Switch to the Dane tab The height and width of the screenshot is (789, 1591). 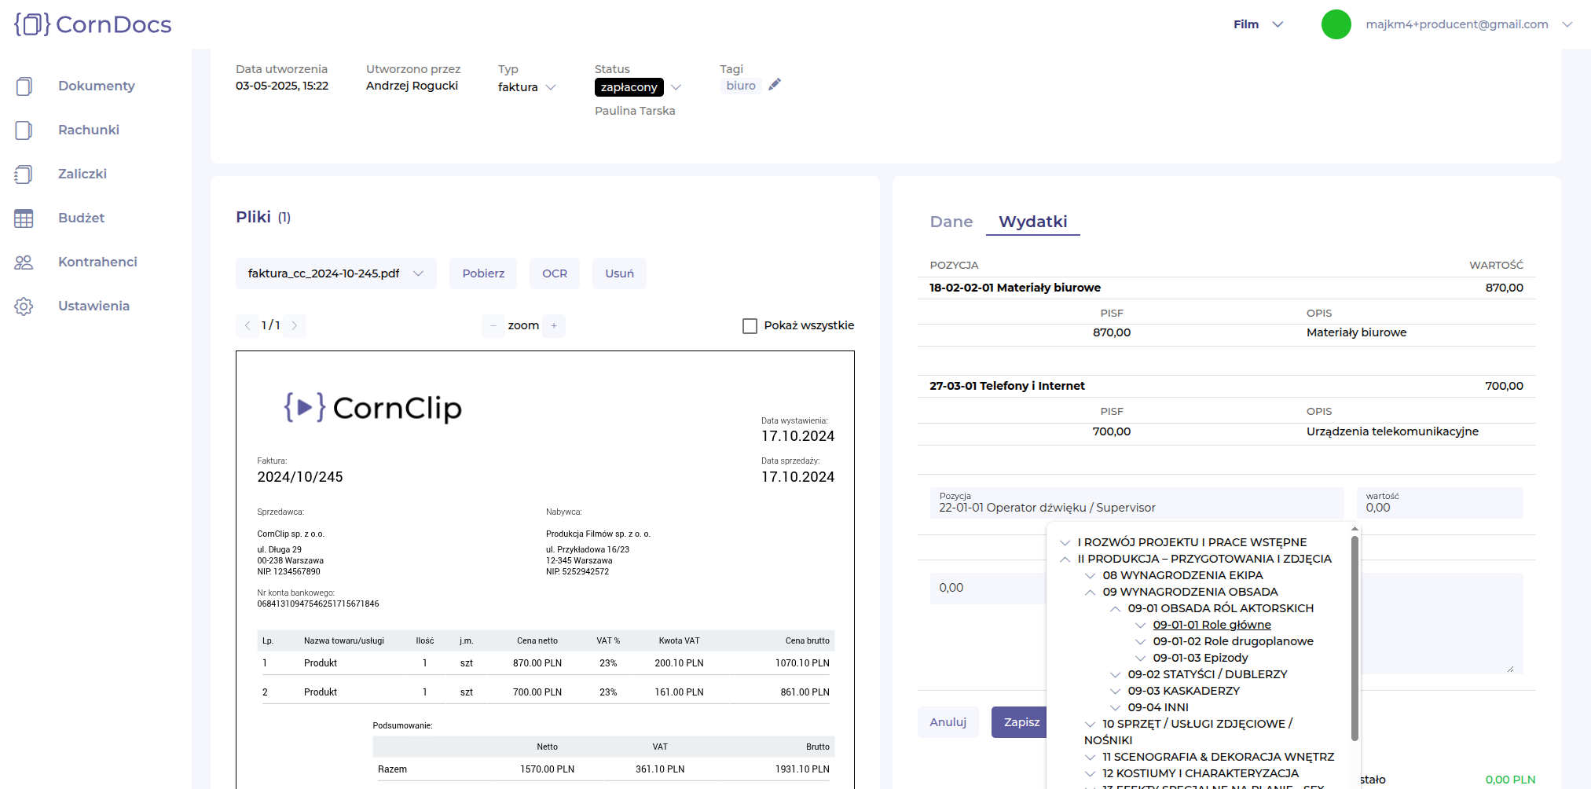click(x=951, y=222)
